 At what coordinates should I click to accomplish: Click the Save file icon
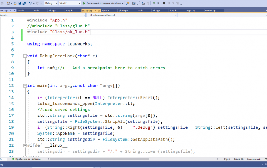click(x=20, y=3)
